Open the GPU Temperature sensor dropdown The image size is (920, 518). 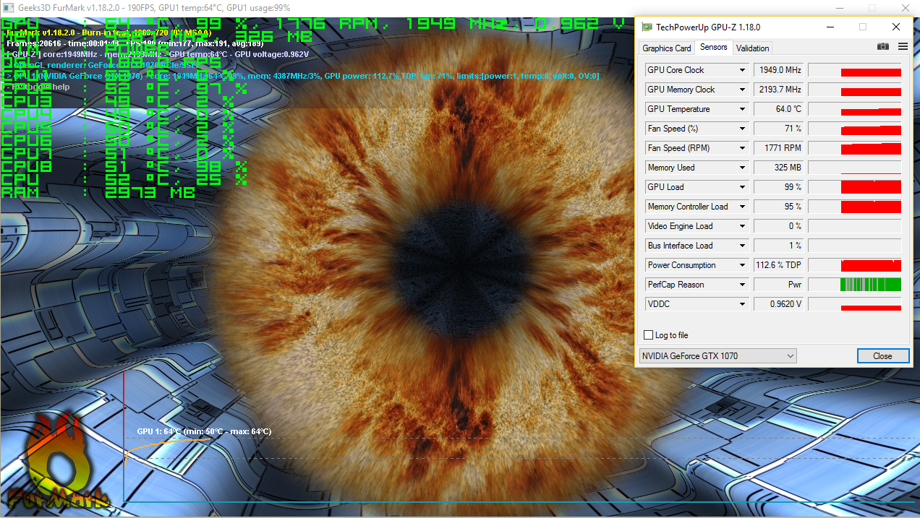click(742, 109)
